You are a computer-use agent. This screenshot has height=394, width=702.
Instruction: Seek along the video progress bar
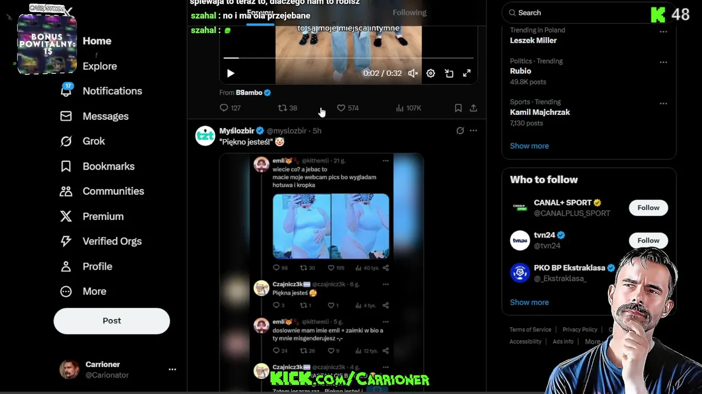tap(348, 57)
